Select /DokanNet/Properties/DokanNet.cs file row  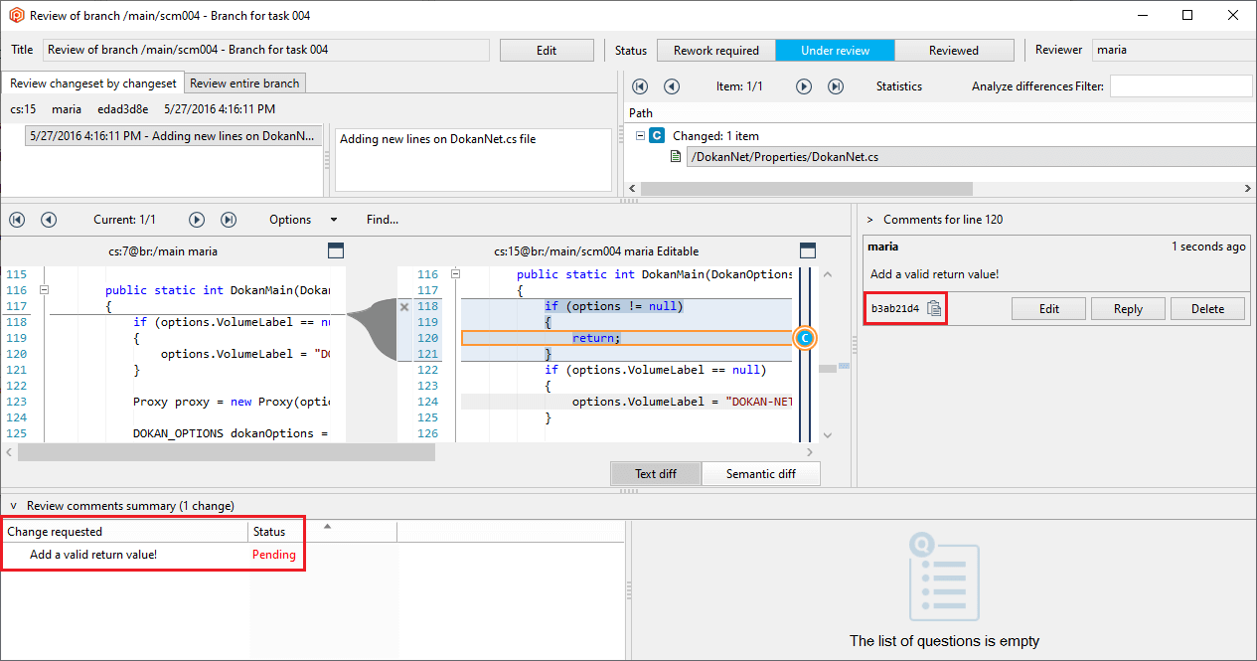click(x=971, y=156)
